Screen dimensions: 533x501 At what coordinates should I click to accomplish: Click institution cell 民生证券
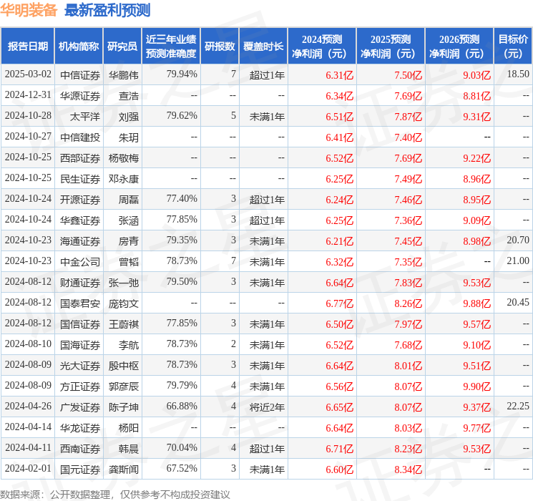pos(80,178)
